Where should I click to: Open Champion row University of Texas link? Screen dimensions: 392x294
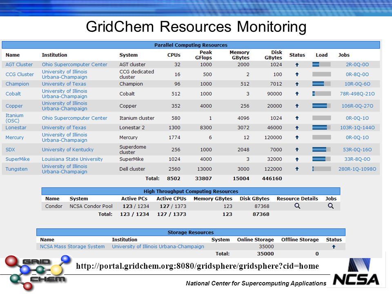click(64, 84)
